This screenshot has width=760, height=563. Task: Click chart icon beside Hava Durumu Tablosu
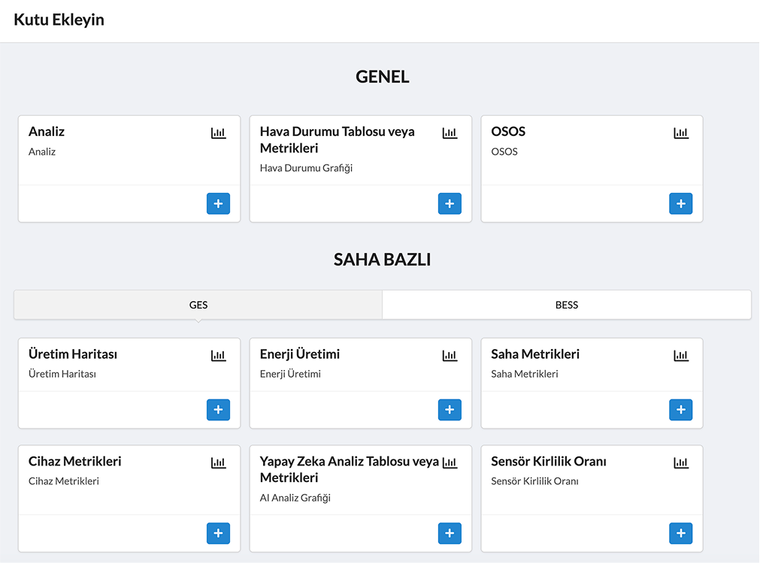coord(450,133)
